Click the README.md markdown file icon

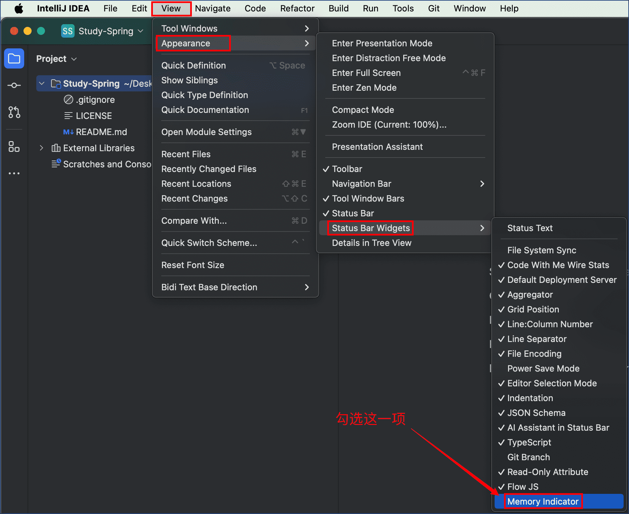coord(69,132)
